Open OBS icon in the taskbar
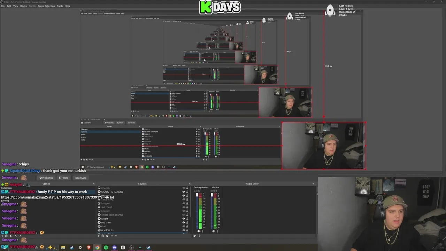446x251 pixels. [x=131, y=248]
